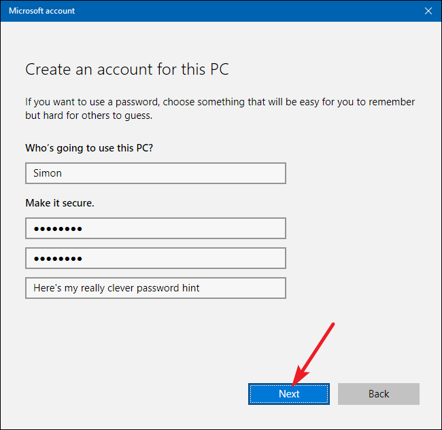Go back with the Back button
The width and height of the screenshot is (442, 430).
379,394
